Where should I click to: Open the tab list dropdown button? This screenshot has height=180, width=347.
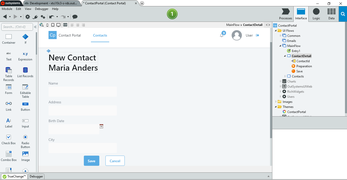[x=142, y=3]
